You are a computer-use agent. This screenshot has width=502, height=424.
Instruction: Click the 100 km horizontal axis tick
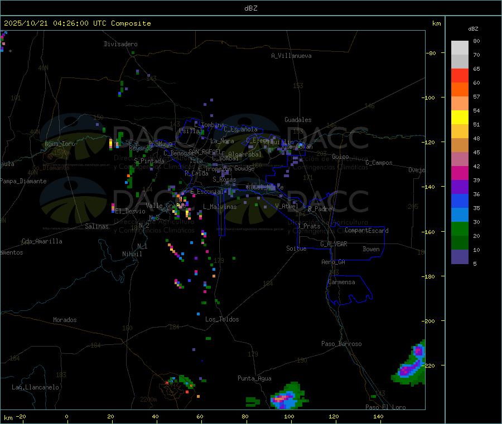pyautogui.click(x=289, y=417)
